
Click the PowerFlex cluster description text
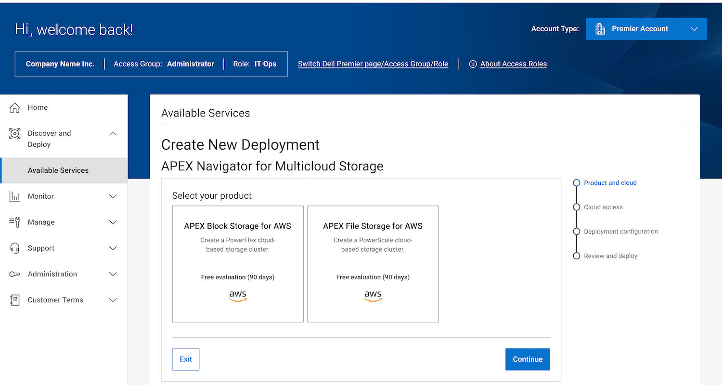(x=238, y=244)
